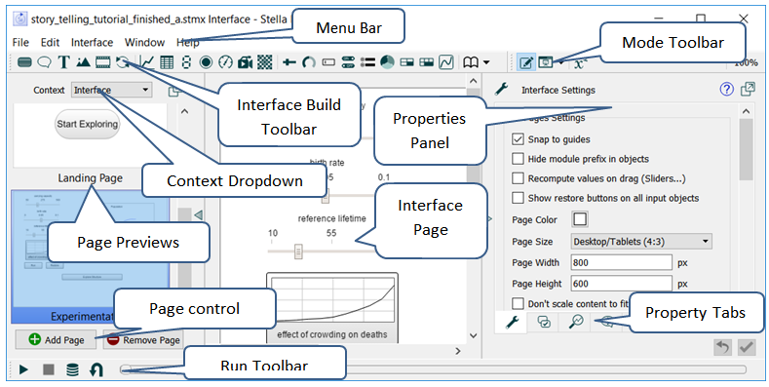Screen dimensions: 769x387
Task: Disable the Snap to guides checkbox
Action: click(518, 139)
